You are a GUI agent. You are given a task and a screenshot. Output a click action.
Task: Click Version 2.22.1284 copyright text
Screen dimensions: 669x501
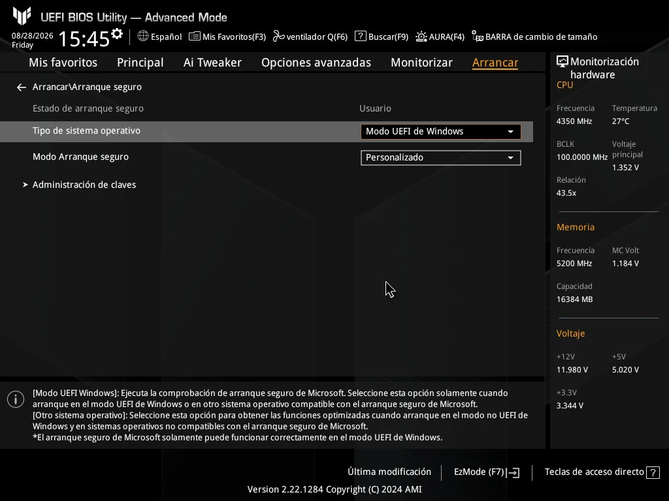click(x=334, y=489)
